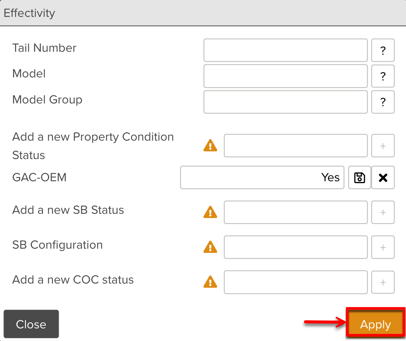Screen dimensions: 406x341
Task: Click the SB Configuration warning icon
Action: click(x=210, y=247)
